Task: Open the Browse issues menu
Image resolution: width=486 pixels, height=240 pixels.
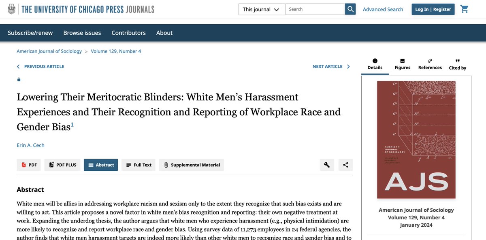Action: pyautogui.click(x=82, y=33)
